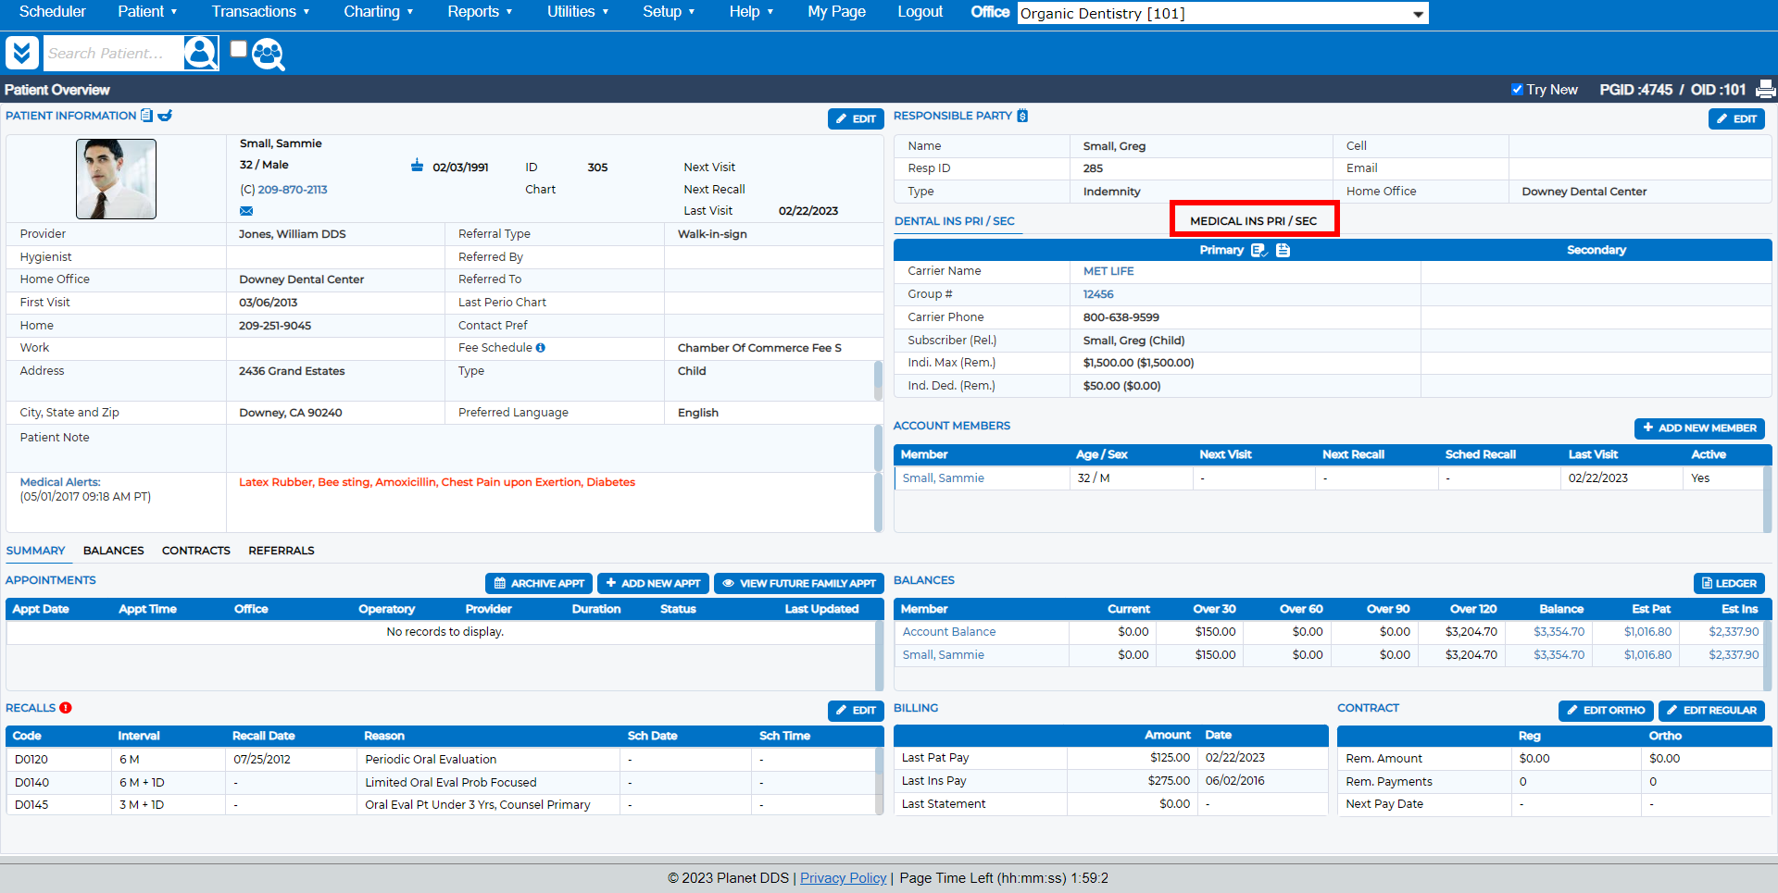1778x893 pixels.
Task: Click Edit in Patient Information
Action: coord(856,118)
